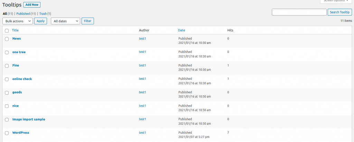Screen dimensions: 354x142
Task: Apply the selected bulk action
Action: click(x=41, y=21)
